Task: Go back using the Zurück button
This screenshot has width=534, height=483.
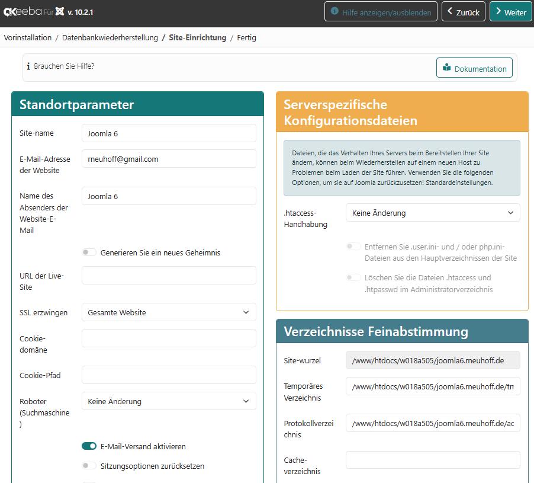Action: 463,12
